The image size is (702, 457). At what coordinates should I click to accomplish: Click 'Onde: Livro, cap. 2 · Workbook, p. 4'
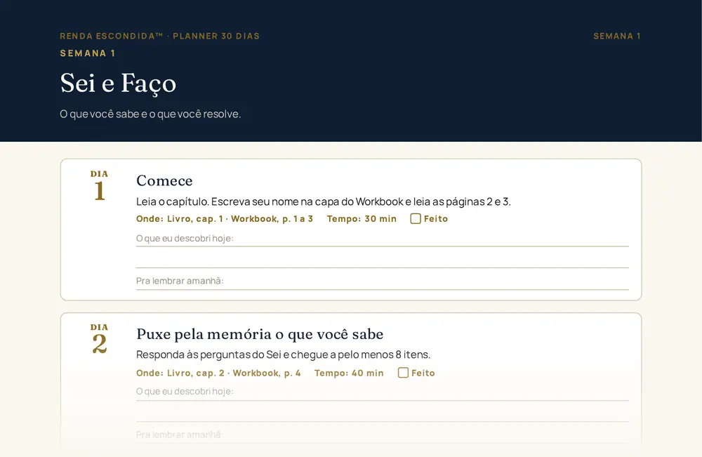pyautogui.click(x=218, y=373)
